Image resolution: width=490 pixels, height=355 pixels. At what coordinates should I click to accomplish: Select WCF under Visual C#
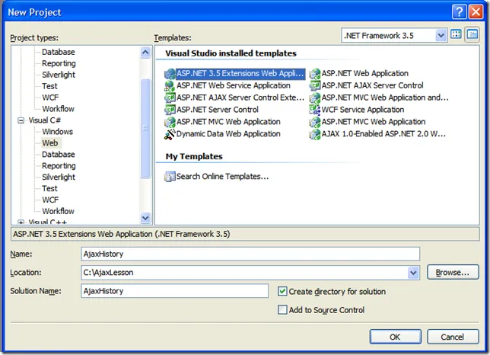pyautogui.click(x=50, y=200)
